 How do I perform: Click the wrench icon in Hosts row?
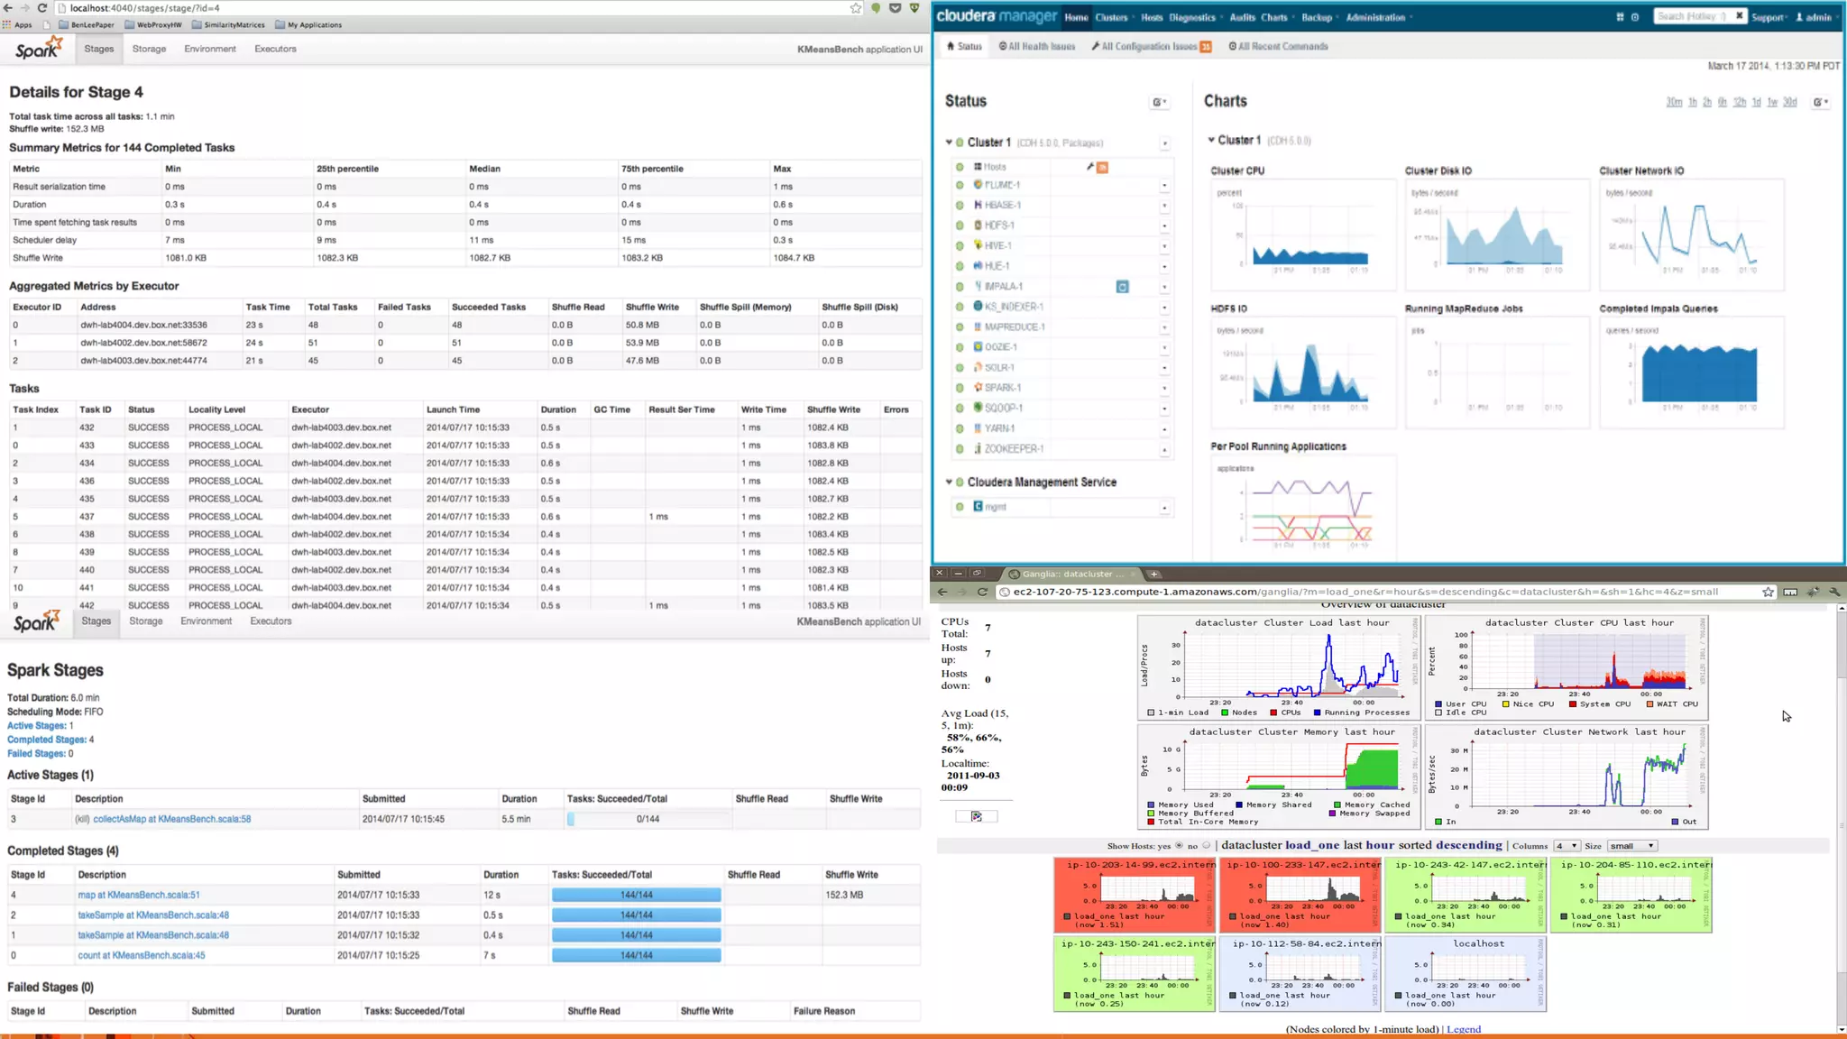(x=1089, y=167)
